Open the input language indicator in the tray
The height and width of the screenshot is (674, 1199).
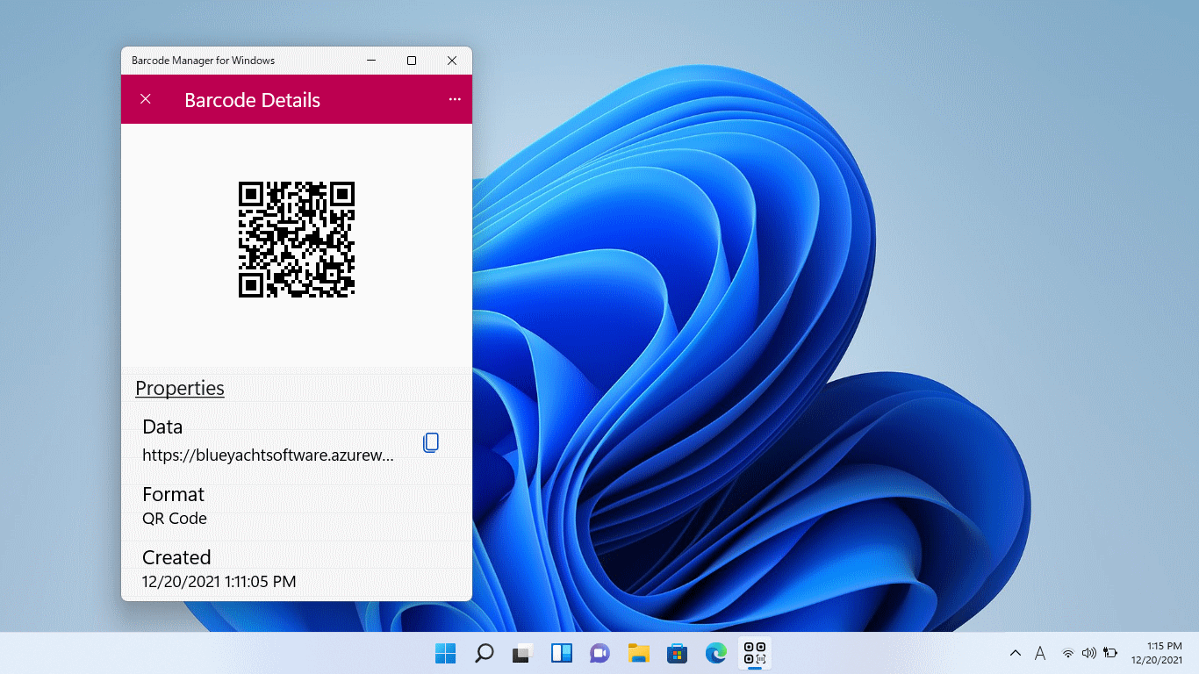click(1040, 653)
